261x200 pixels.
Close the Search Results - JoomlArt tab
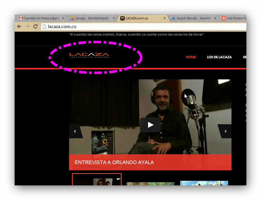[215, 18]
